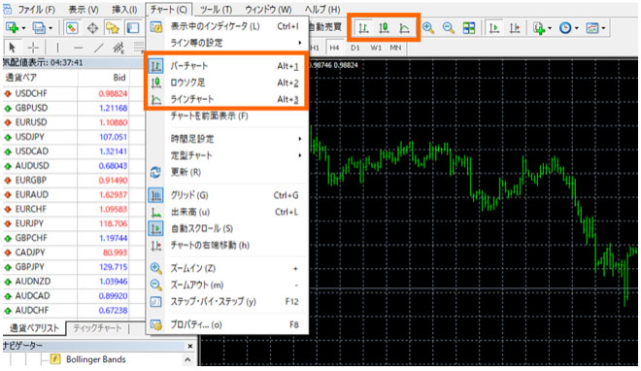Open the ヘルプ (H) menu
The width and height of the screenshot is (641, 371).
(322, 10)
